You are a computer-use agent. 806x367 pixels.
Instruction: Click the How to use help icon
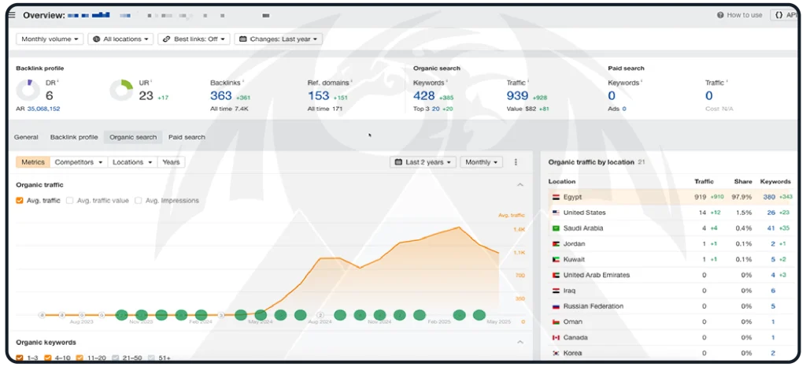click(x=720, y=15)
